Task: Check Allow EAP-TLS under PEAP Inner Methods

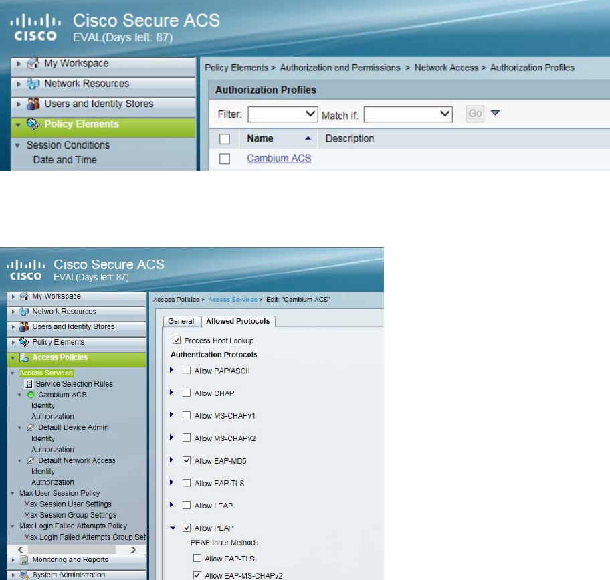Action: tap(197, 558)
